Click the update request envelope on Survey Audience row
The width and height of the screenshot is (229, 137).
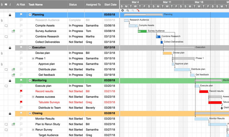pos(13,31)
